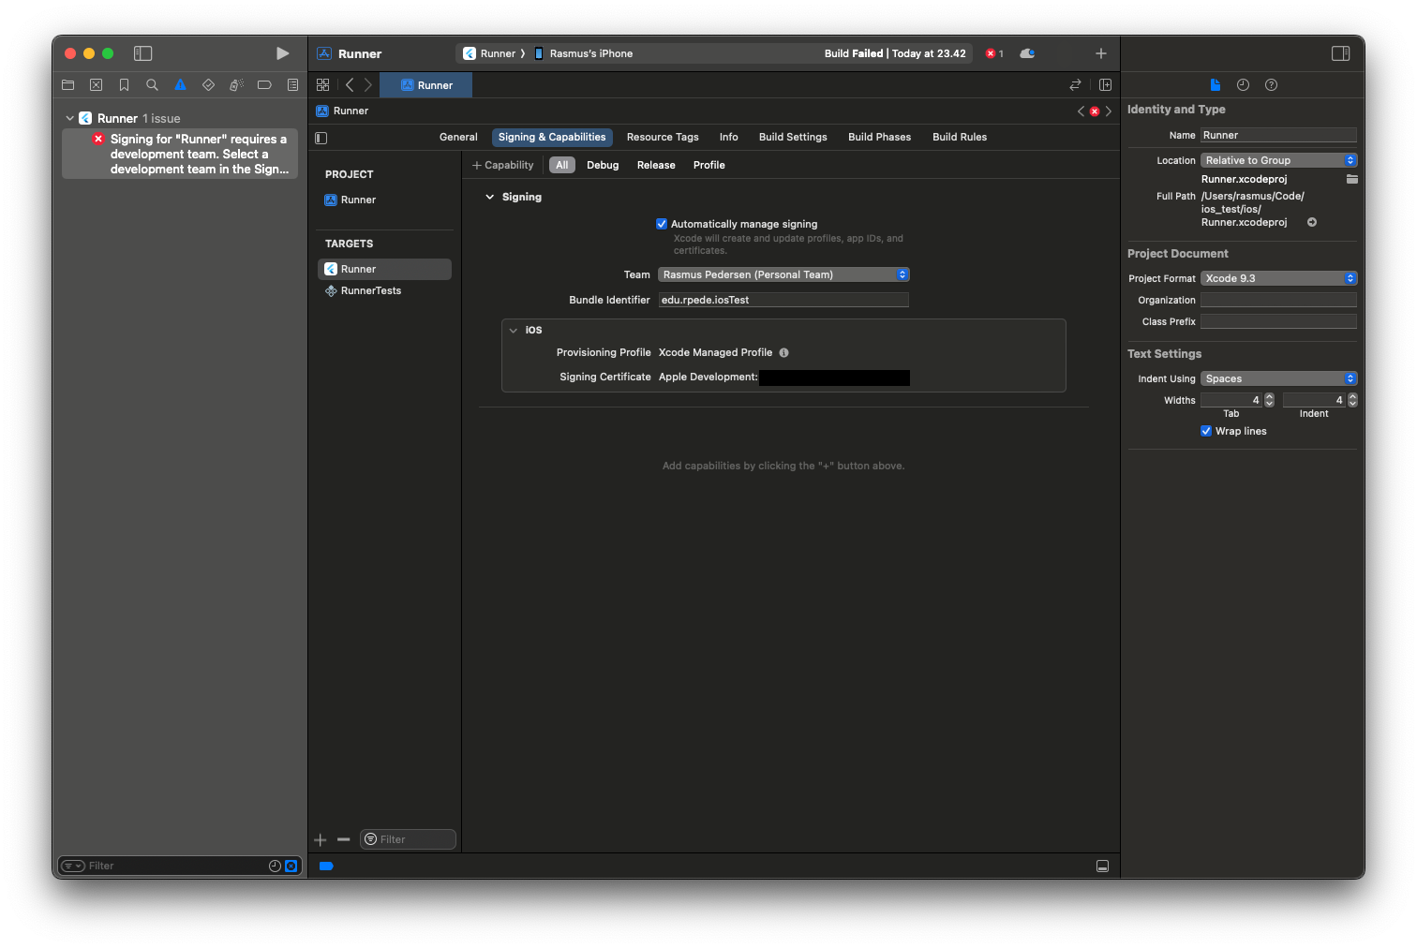1417x948 pixels.
Task: Select the File inspector icon
Action: click(x=1215, y=84)
